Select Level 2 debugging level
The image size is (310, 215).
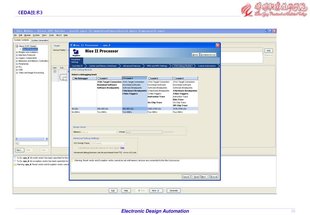124,78
